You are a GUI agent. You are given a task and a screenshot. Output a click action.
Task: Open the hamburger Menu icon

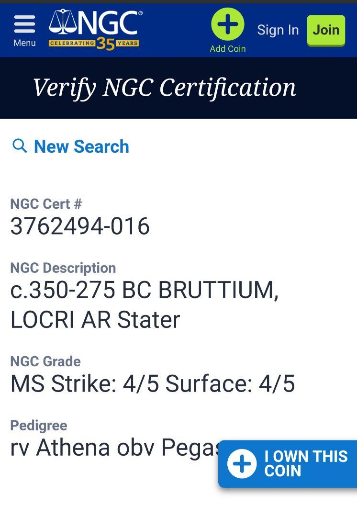click(24, 24)
